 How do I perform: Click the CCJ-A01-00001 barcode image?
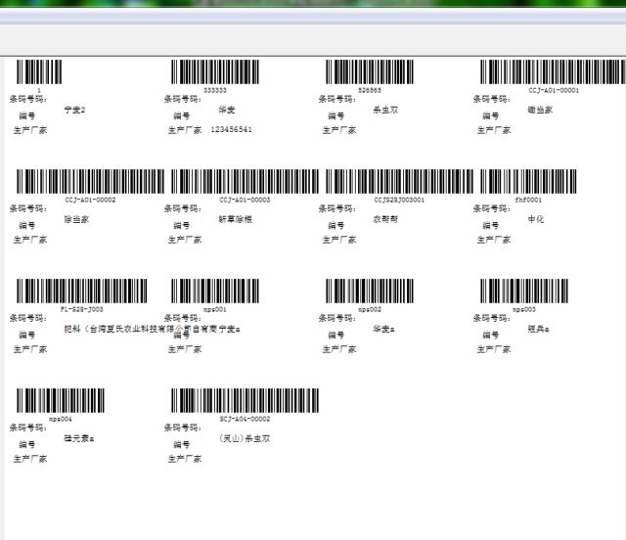tap(527, 72)
